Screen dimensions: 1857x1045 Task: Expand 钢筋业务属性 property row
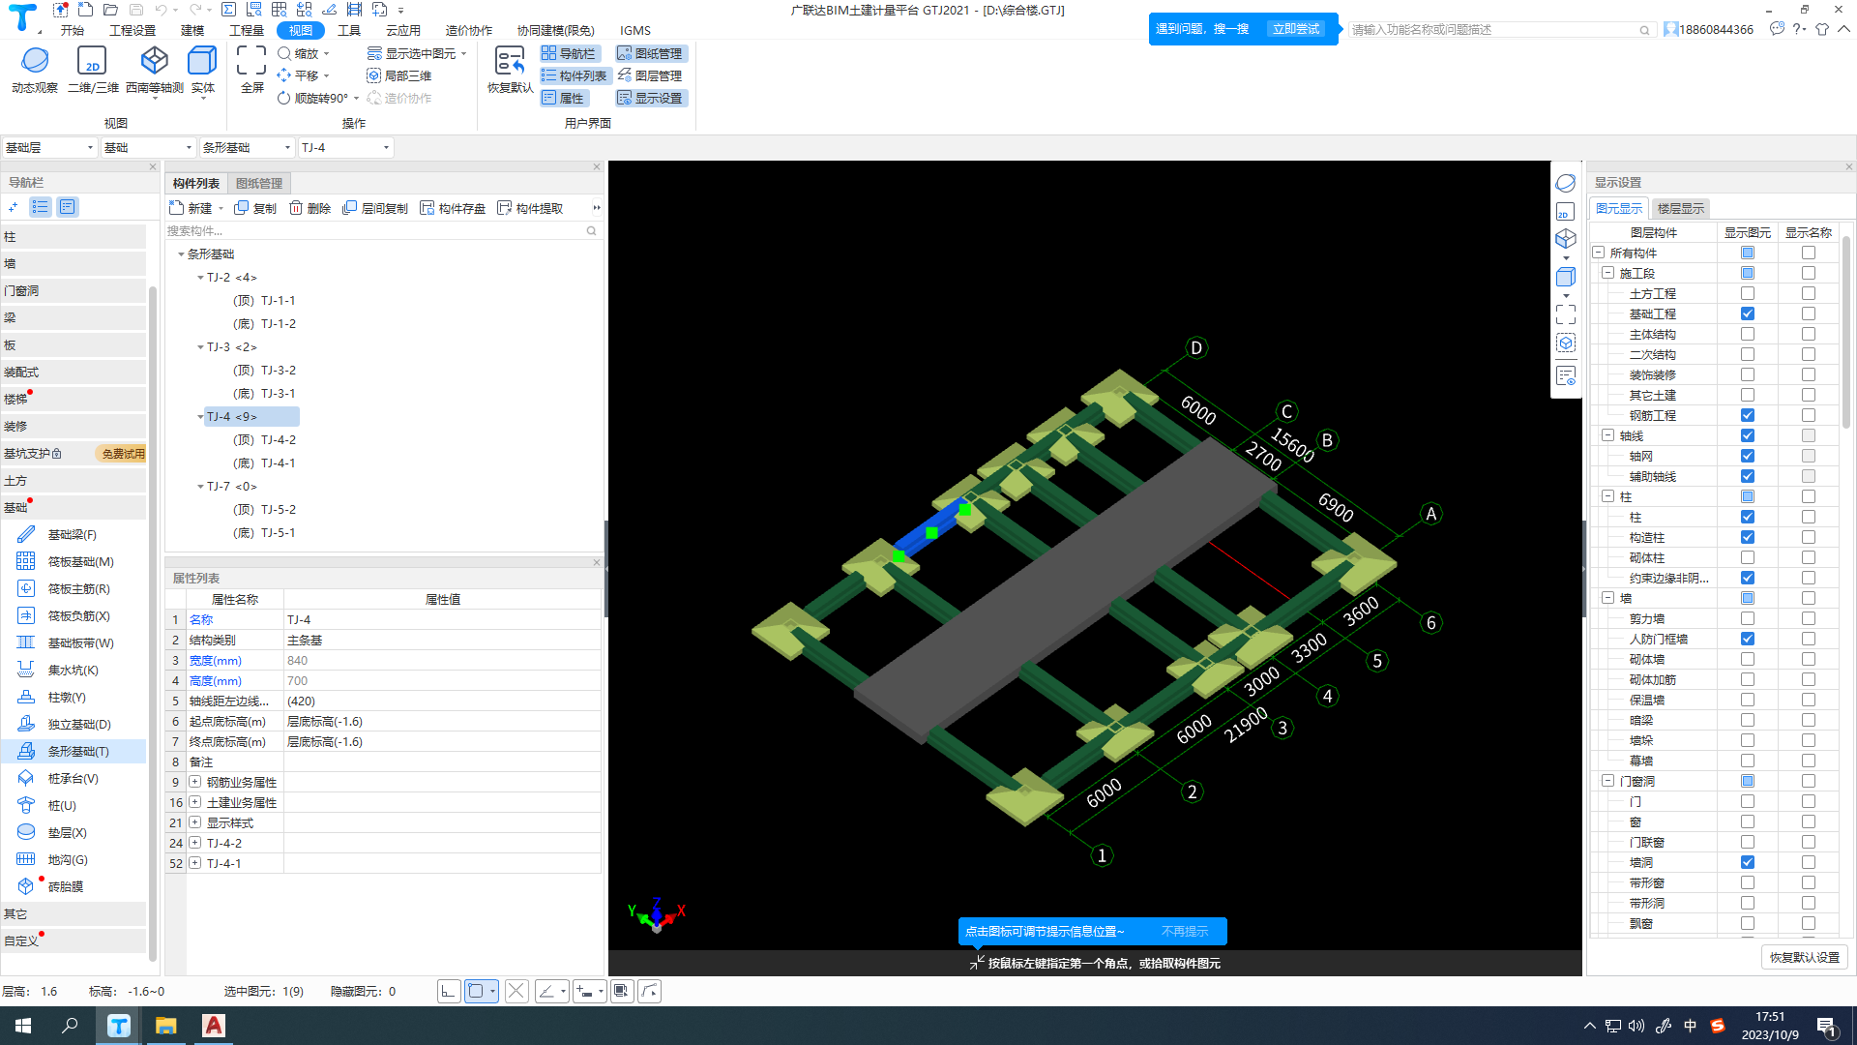click(194, 782)
